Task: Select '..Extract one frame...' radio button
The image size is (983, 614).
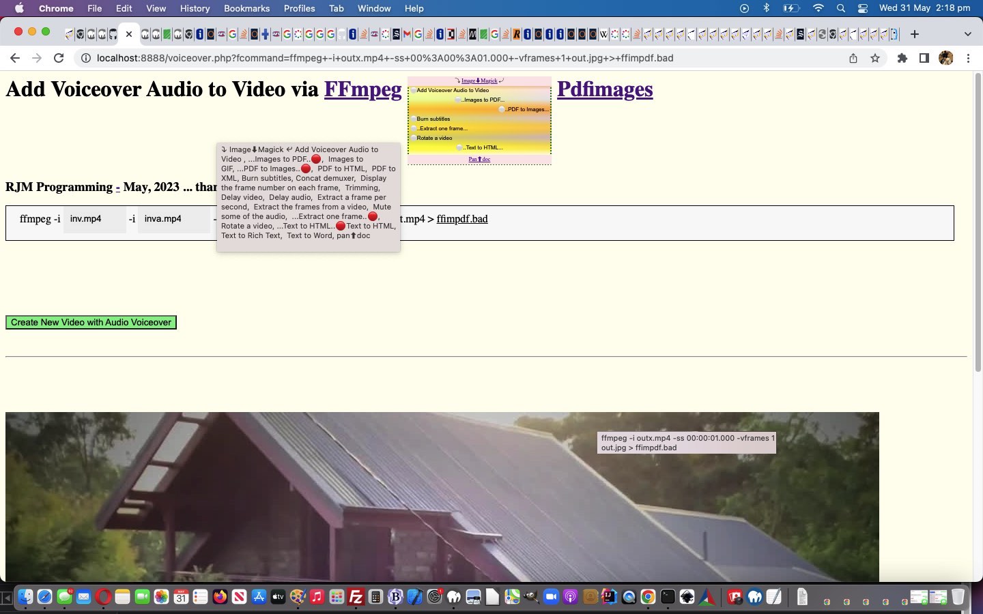Action: pyautogui.click(x=413, y=128)
